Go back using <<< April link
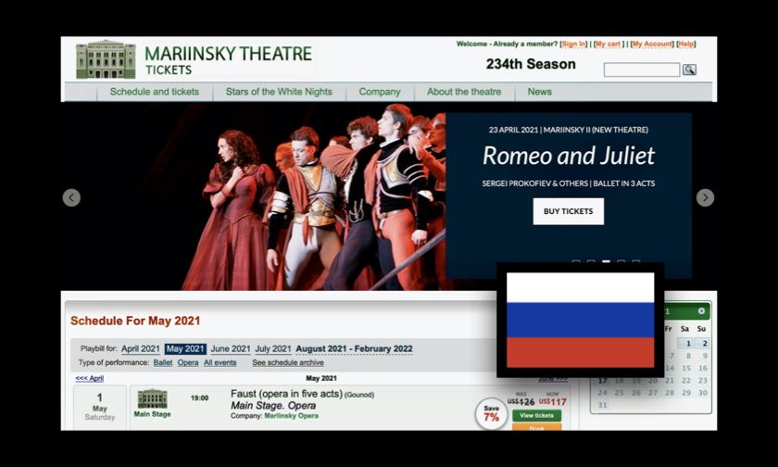778x467 pixels. coord(89,378)
